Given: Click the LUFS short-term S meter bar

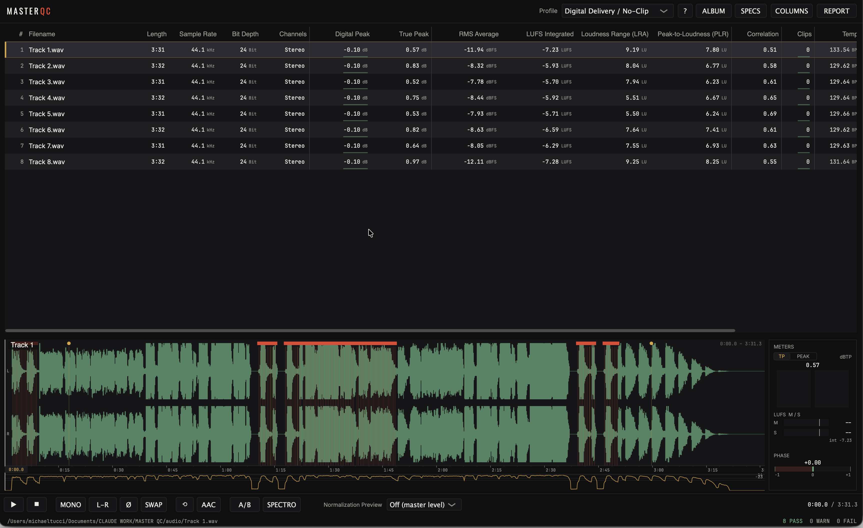Looking at the screenshot, I should tap(806, 433).
